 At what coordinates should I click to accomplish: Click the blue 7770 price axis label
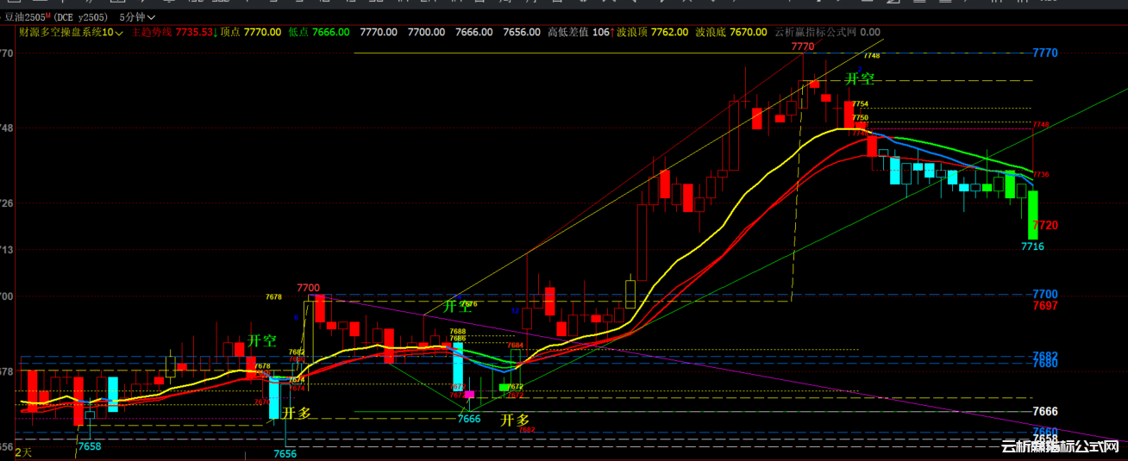point(1045,53)
